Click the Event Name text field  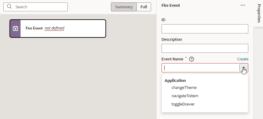point(200,68)
